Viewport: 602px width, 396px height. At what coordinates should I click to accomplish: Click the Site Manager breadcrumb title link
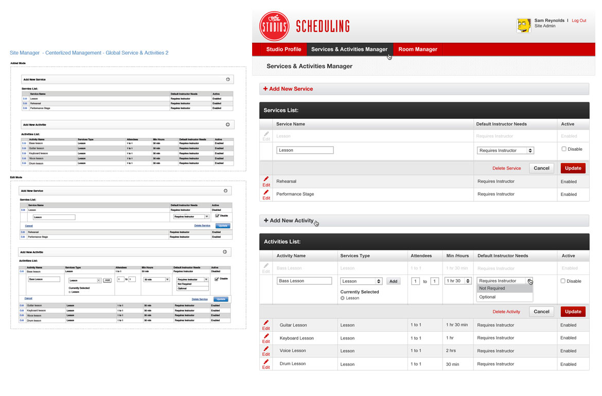coord(89,53)
